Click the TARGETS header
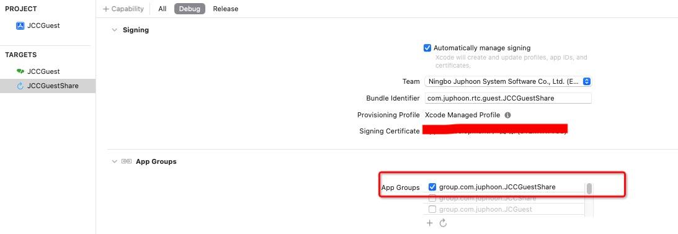The image size is (678, 234). [20, 55]
